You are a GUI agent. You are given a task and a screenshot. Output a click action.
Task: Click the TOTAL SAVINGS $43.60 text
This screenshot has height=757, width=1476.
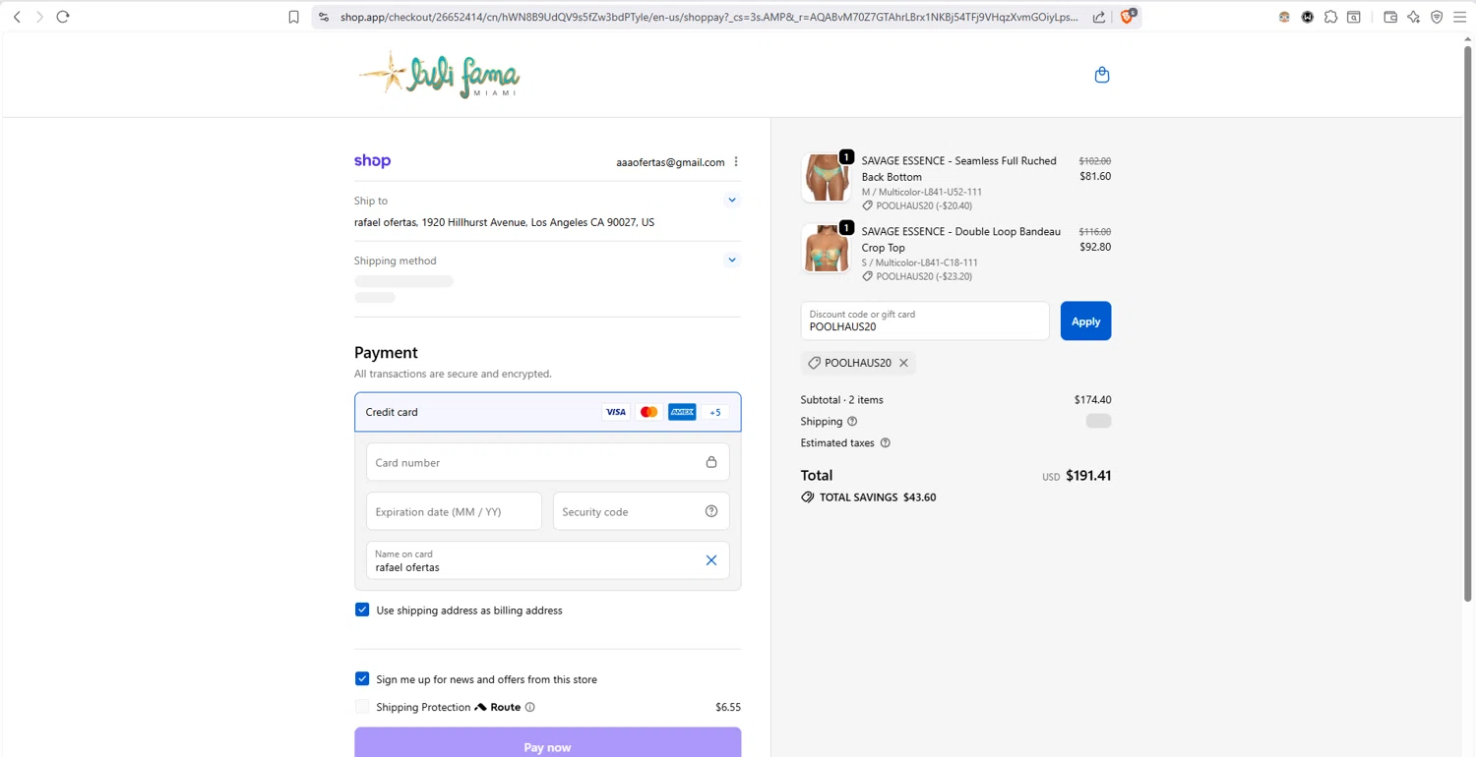pos(878,497)
